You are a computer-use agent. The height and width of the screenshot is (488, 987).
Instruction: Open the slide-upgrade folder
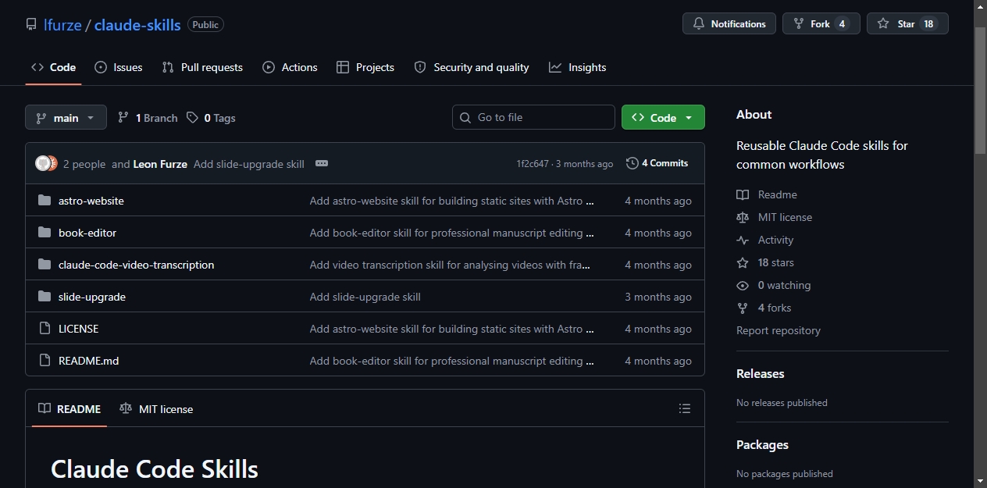click(x=92, y=297)
